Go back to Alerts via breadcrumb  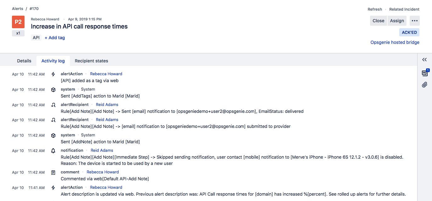18,9
